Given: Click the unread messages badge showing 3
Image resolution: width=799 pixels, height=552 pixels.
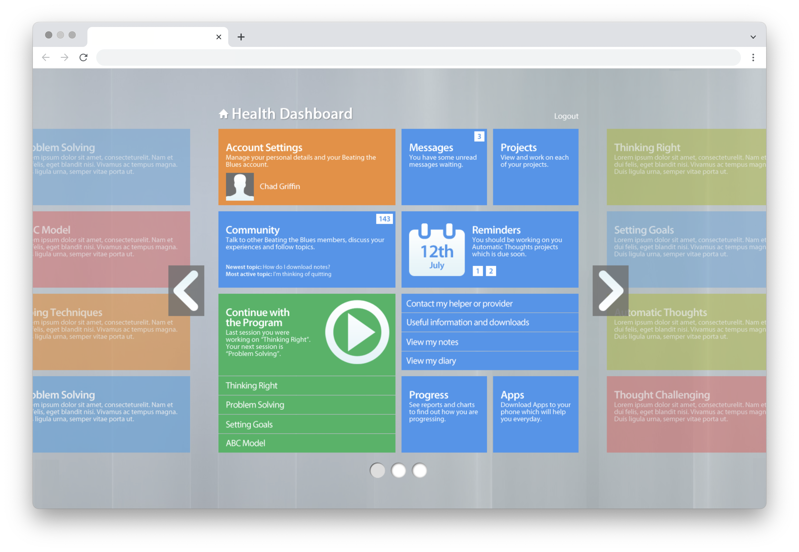Looking at the screenshot, I should coord(479,136).
